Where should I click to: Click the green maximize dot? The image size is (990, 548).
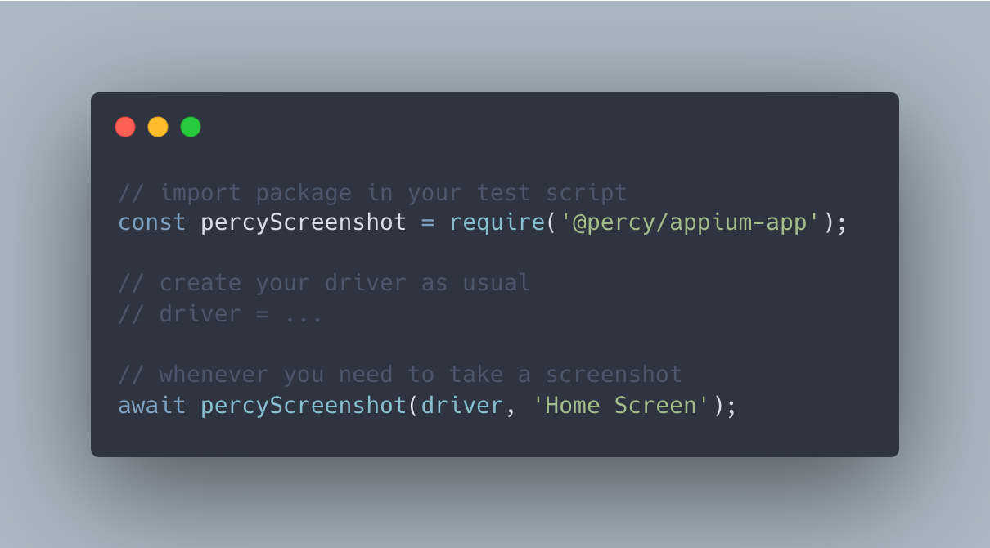[191, 127]
